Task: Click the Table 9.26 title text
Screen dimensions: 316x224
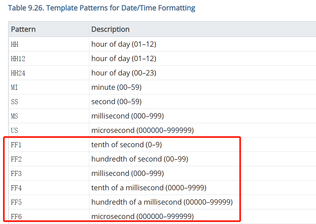Action: coord(101,8)
